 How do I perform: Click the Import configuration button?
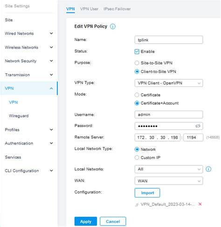pyautogui.click(x=147, y=193)
